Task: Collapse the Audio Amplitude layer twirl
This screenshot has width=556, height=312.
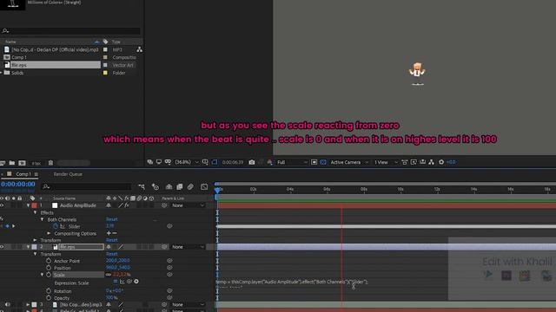Action: coord(28,205)
